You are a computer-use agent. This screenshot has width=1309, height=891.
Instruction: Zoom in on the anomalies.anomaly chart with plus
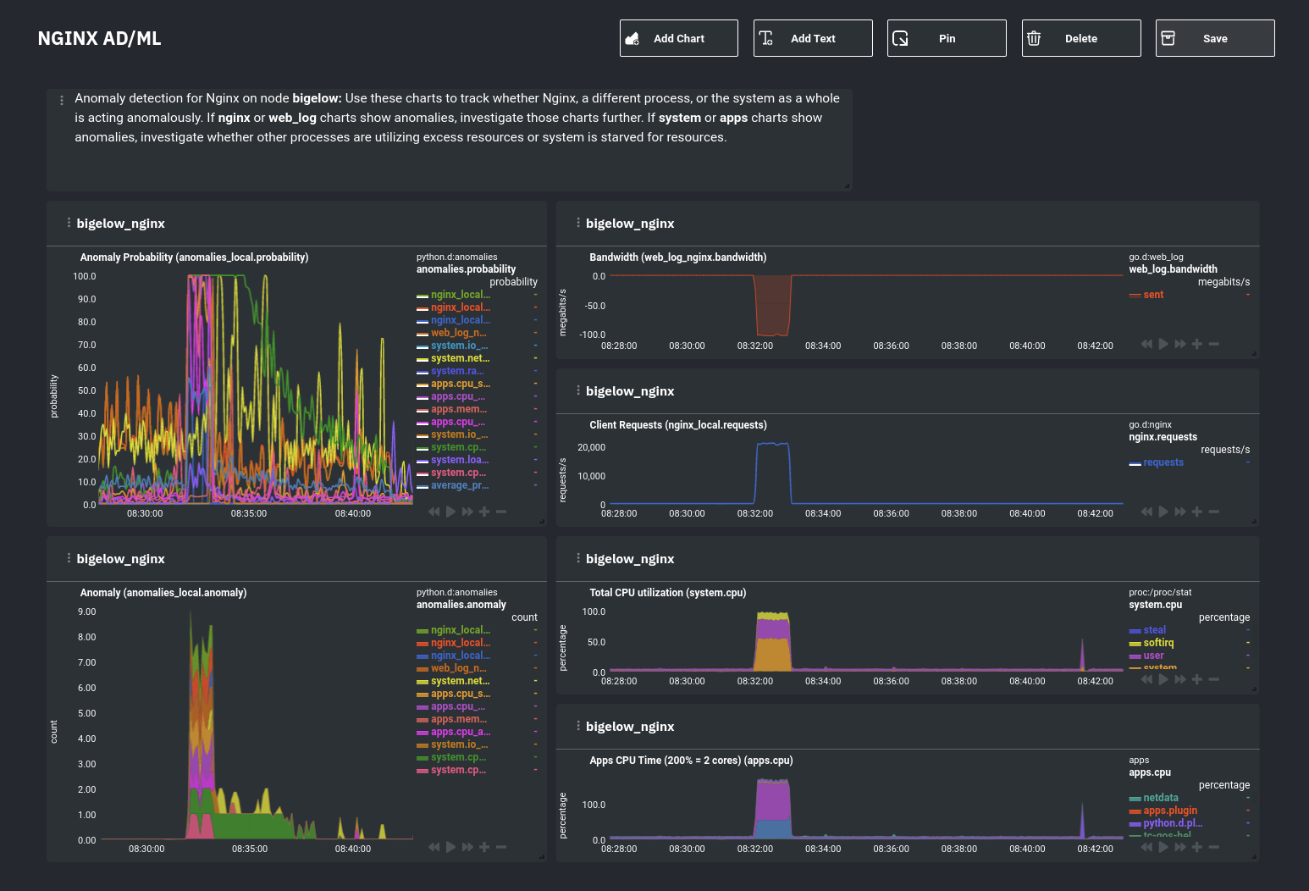(484, 847)
